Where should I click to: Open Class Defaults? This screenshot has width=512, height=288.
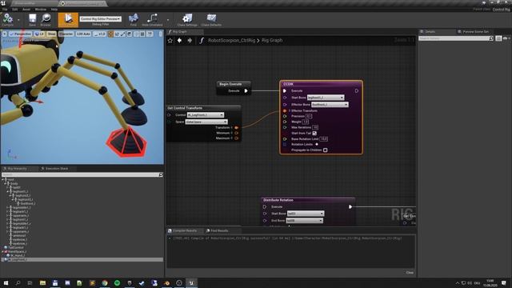(x=211, y=19)
